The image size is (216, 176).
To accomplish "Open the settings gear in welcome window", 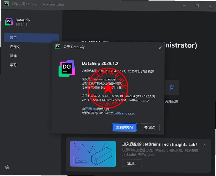I will click(7, 167).
